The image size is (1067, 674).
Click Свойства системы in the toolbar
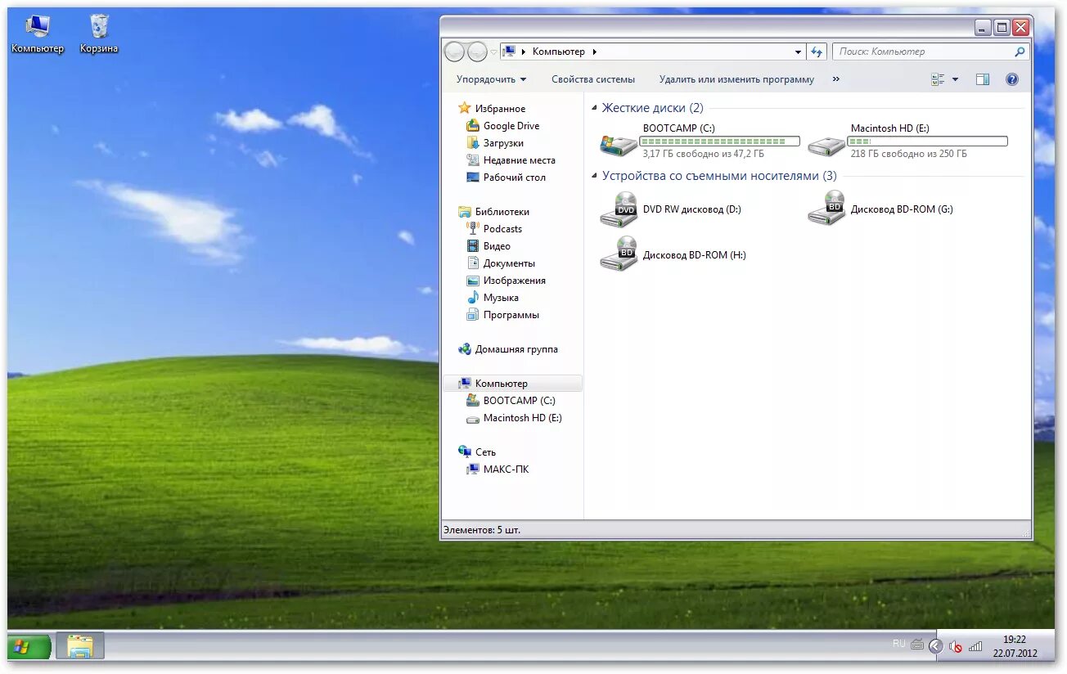(x=593, y=79)
